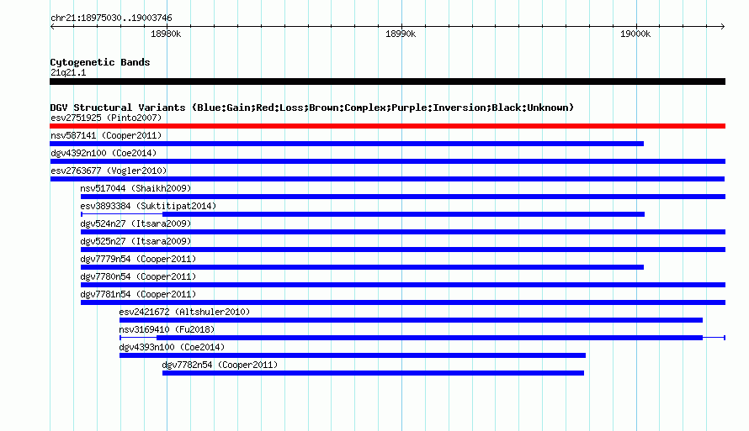Click the chr21:18975030..19003746 coordinate label
The width and height of the screenshot is (749, 431).
click(111, 18)
